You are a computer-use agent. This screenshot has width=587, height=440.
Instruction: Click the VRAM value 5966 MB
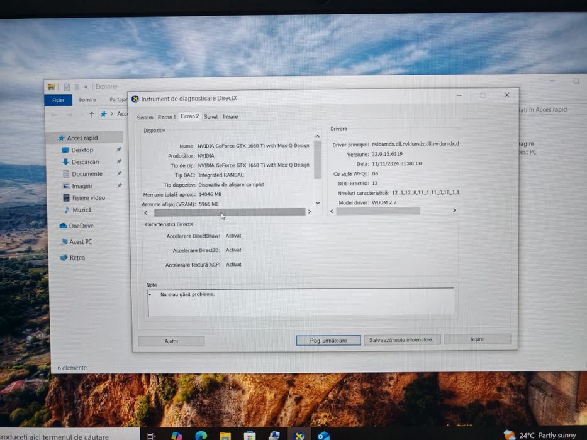coord(208,204)
